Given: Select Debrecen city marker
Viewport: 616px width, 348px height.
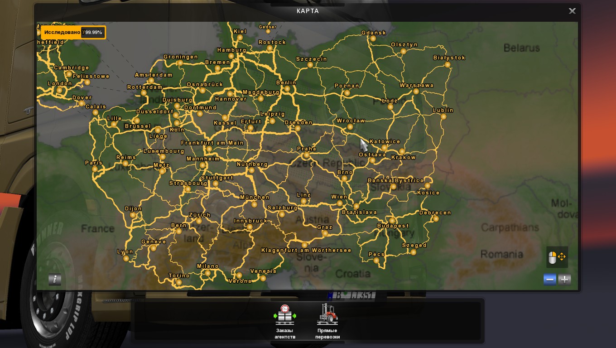Looking at the screenshot, I should click(436, 219).
